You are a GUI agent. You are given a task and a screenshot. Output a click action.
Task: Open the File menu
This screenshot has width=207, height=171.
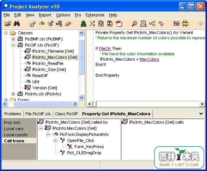tap(7, 15)
